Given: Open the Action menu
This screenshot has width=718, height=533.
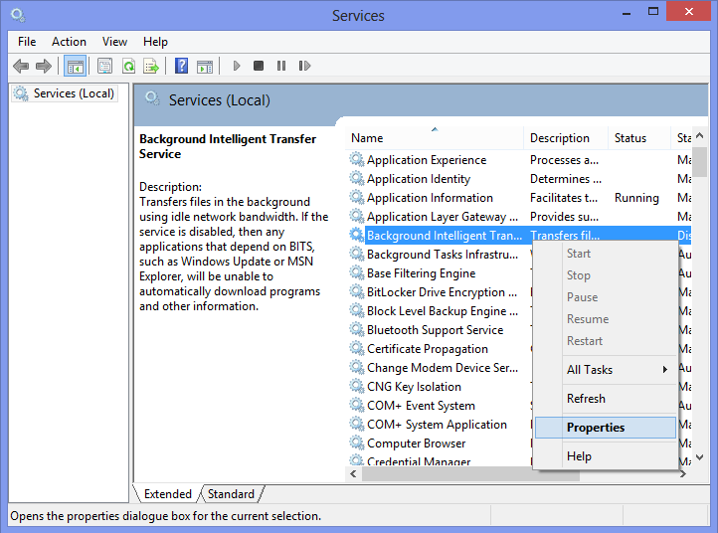Looking at the screenshot, I should (70, 42).
